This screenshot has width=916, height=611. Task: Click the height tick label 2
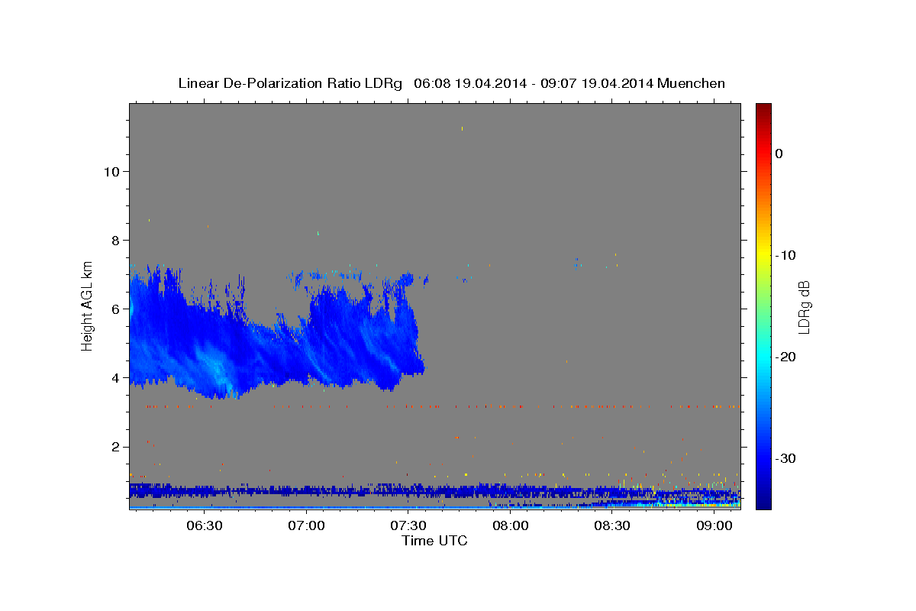(115, 446)
